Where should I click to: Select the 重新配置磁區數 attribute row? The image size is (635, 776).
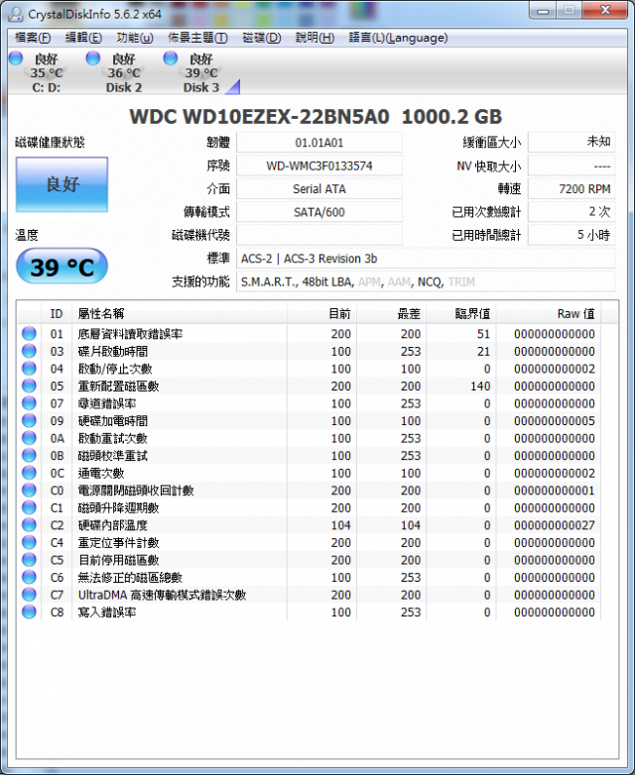coord(310,386)
